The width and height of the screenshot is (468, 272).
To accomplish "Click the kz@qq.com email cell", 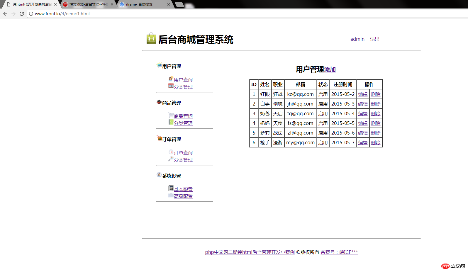I will coord(301,94).
